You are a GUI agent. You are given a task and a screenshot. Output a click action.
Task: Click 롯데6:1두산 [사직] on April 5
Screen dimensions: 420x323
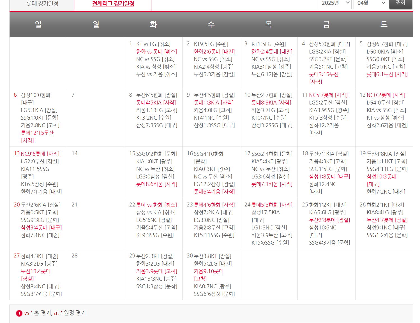pyautogui.click(x=387, y=74)
